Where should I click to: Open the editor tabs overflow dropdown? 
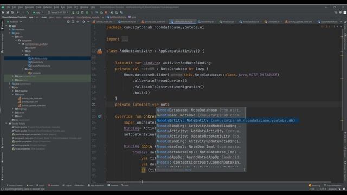(x=341, y=22)
